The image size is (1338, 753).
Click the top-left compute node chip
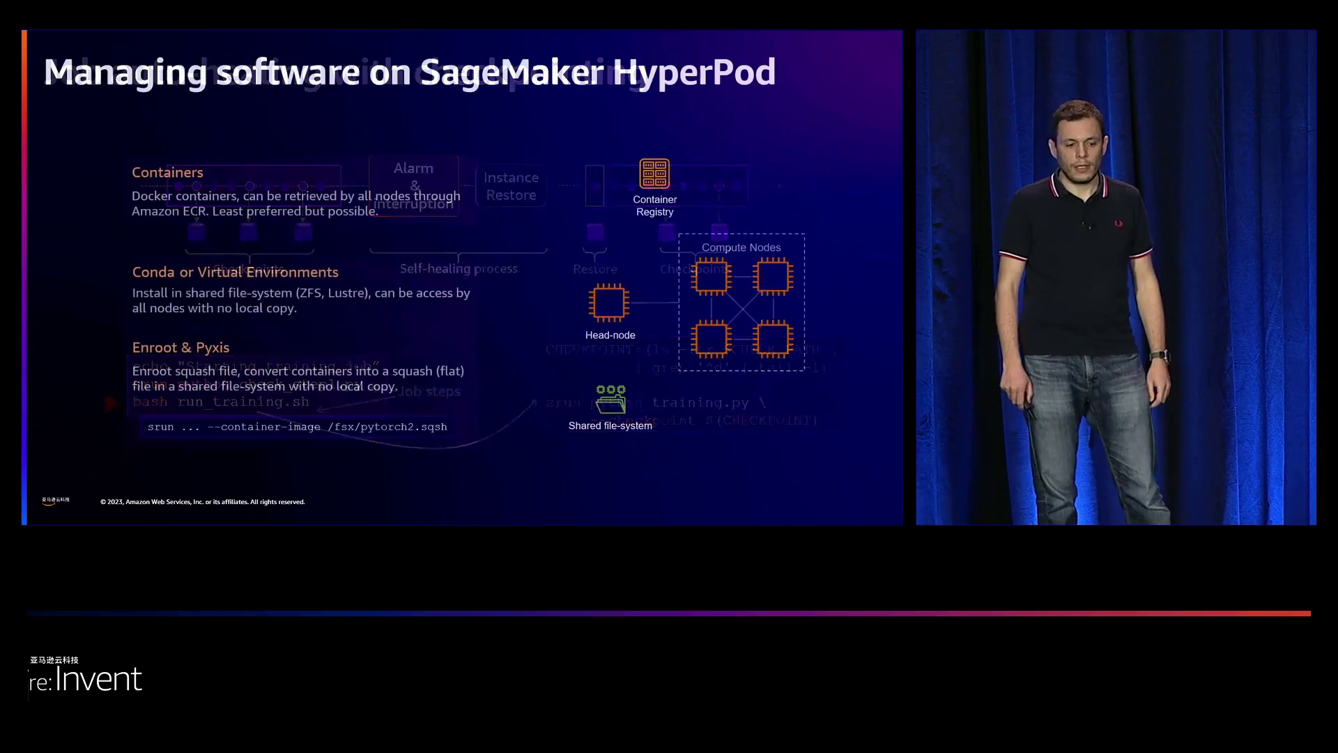(x=711, y=276)
